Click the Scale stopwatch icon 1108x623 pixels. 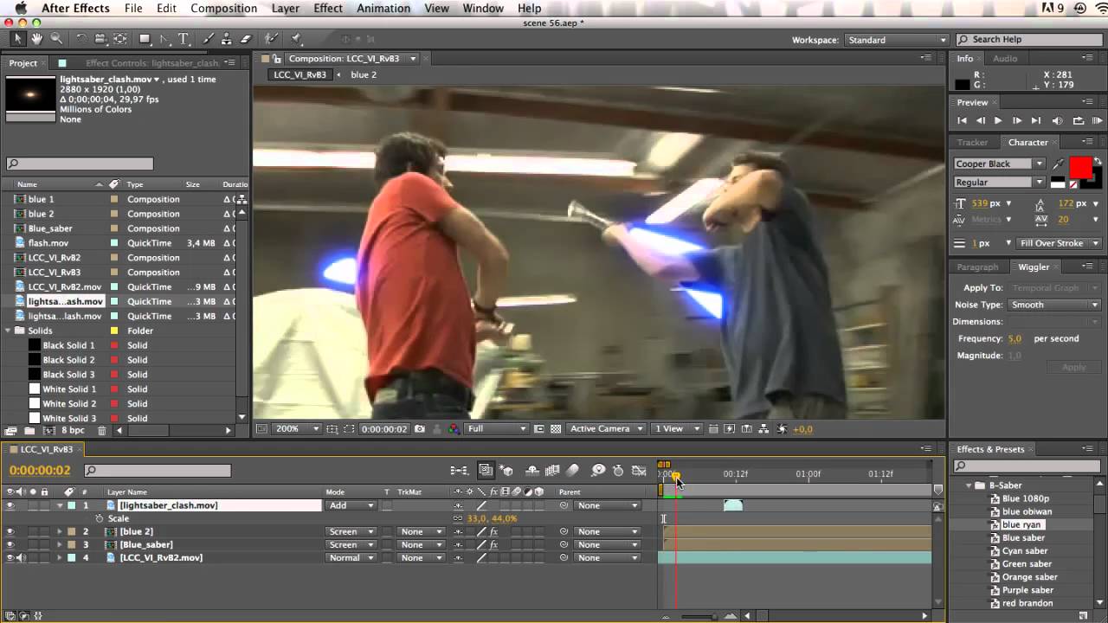(99, 518)
